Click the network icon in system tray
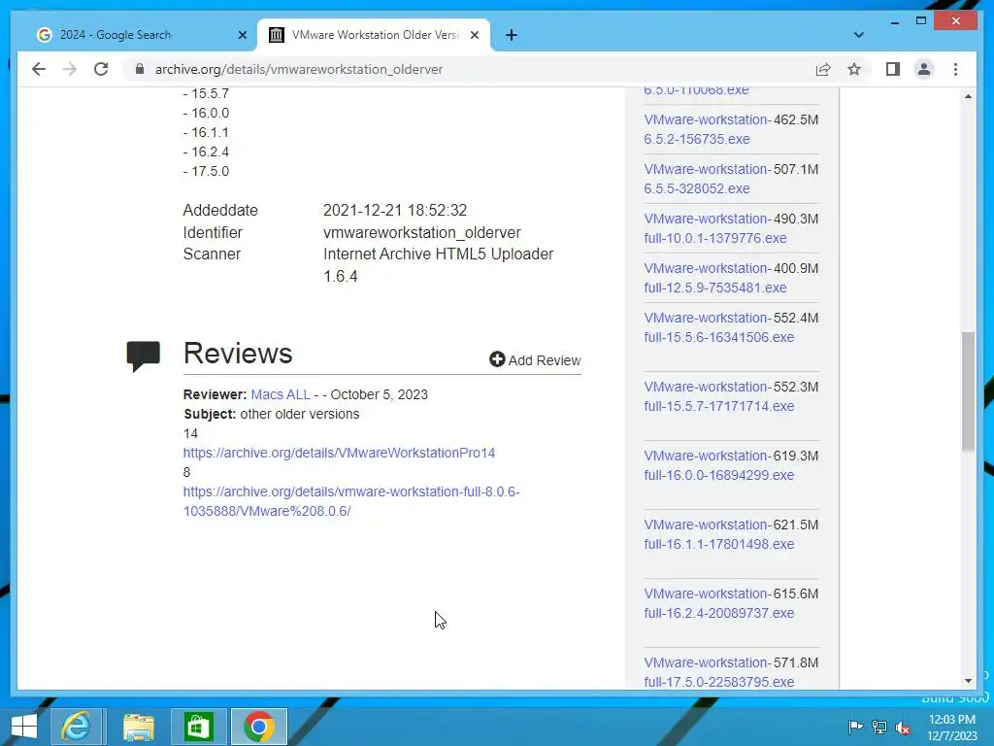 click(x=878, y=727)
